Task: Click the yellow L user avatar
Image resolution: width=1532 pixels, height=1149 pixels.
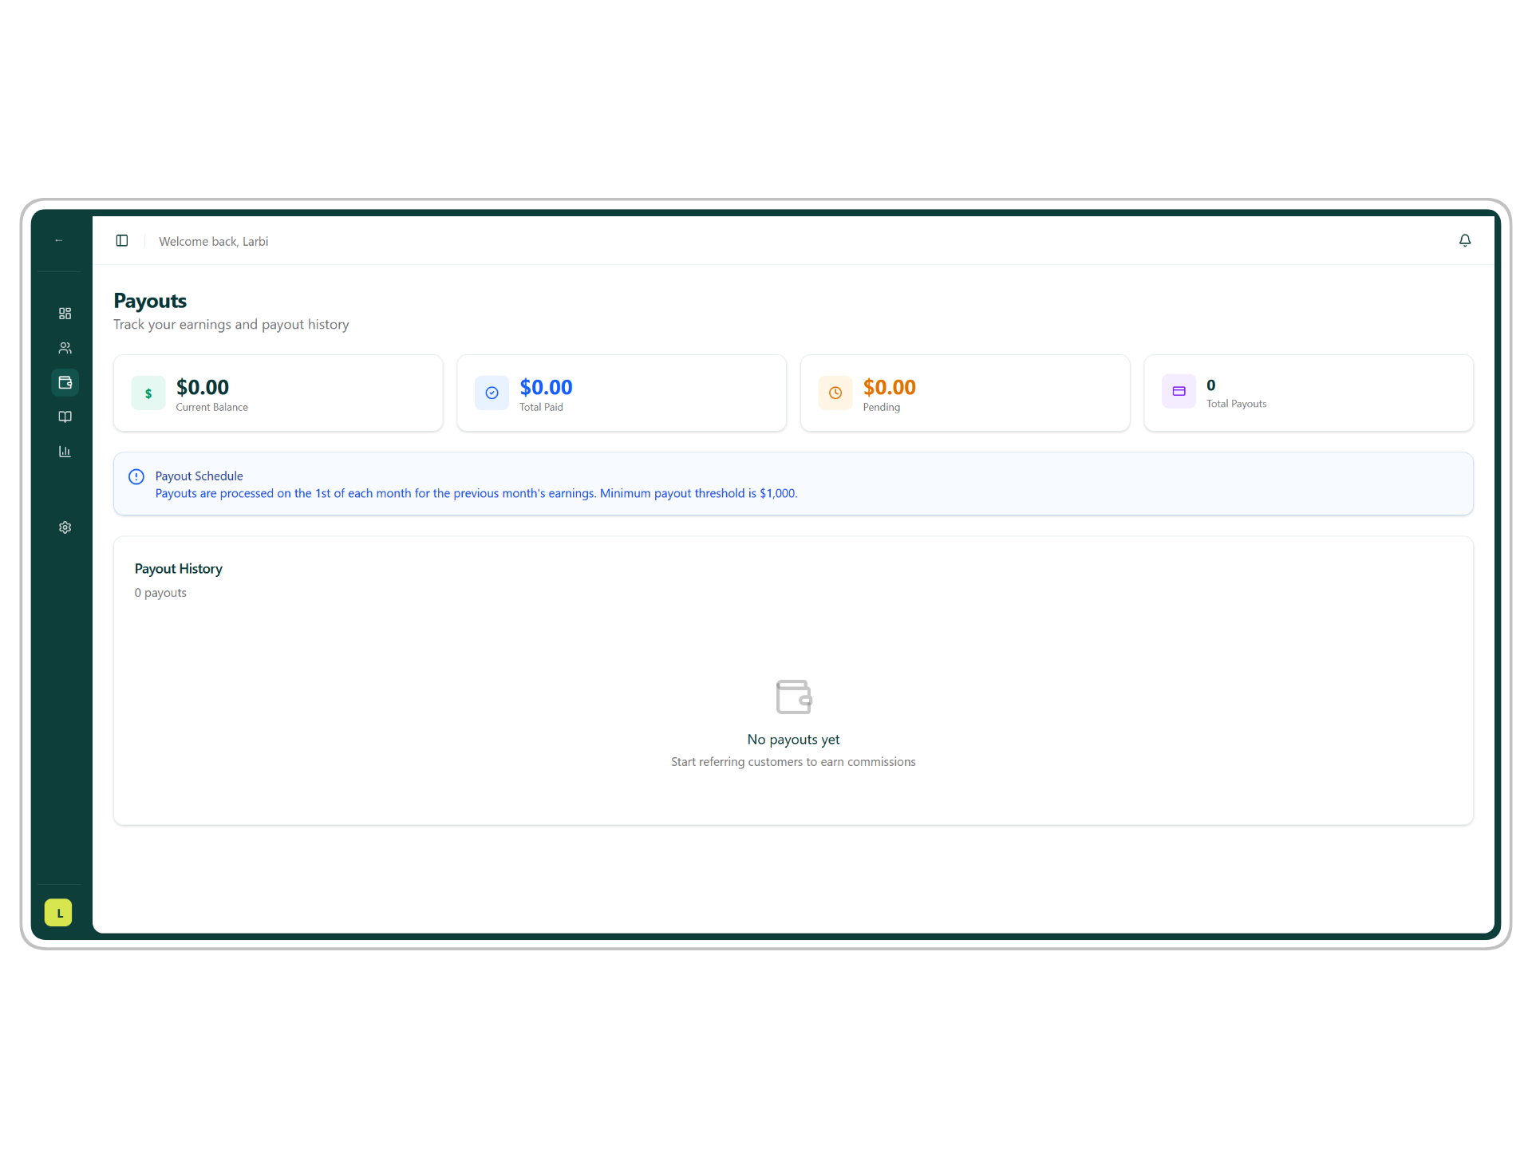Action: 58,913
